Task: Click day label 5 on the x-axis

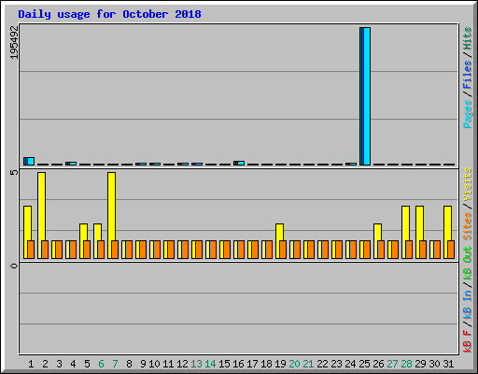Action: 87,364
